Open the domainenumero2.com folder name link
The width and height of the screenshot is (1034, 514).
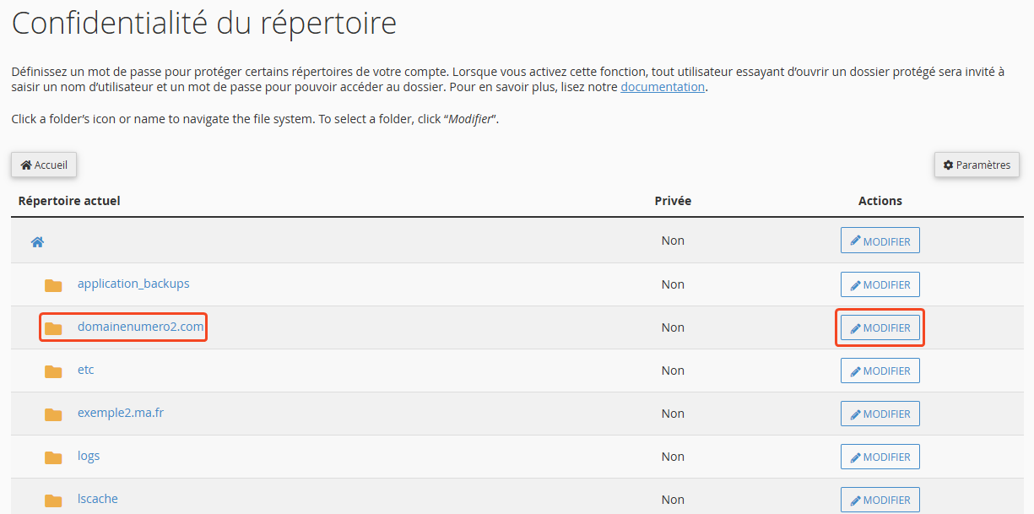(140, 327)
